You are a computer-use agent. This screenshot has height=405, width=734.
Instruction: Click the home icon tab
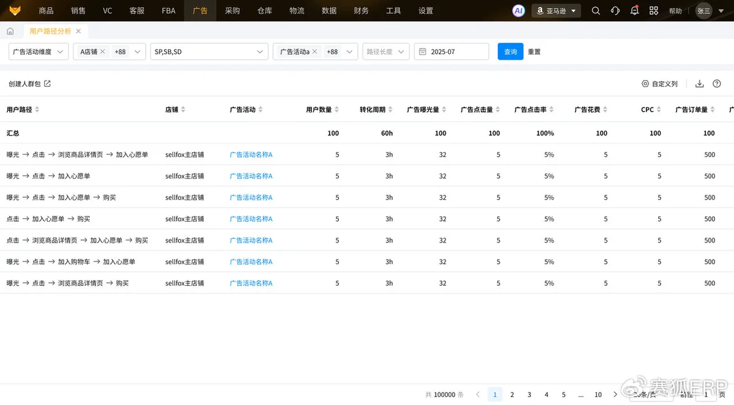[x=10, y=31]
